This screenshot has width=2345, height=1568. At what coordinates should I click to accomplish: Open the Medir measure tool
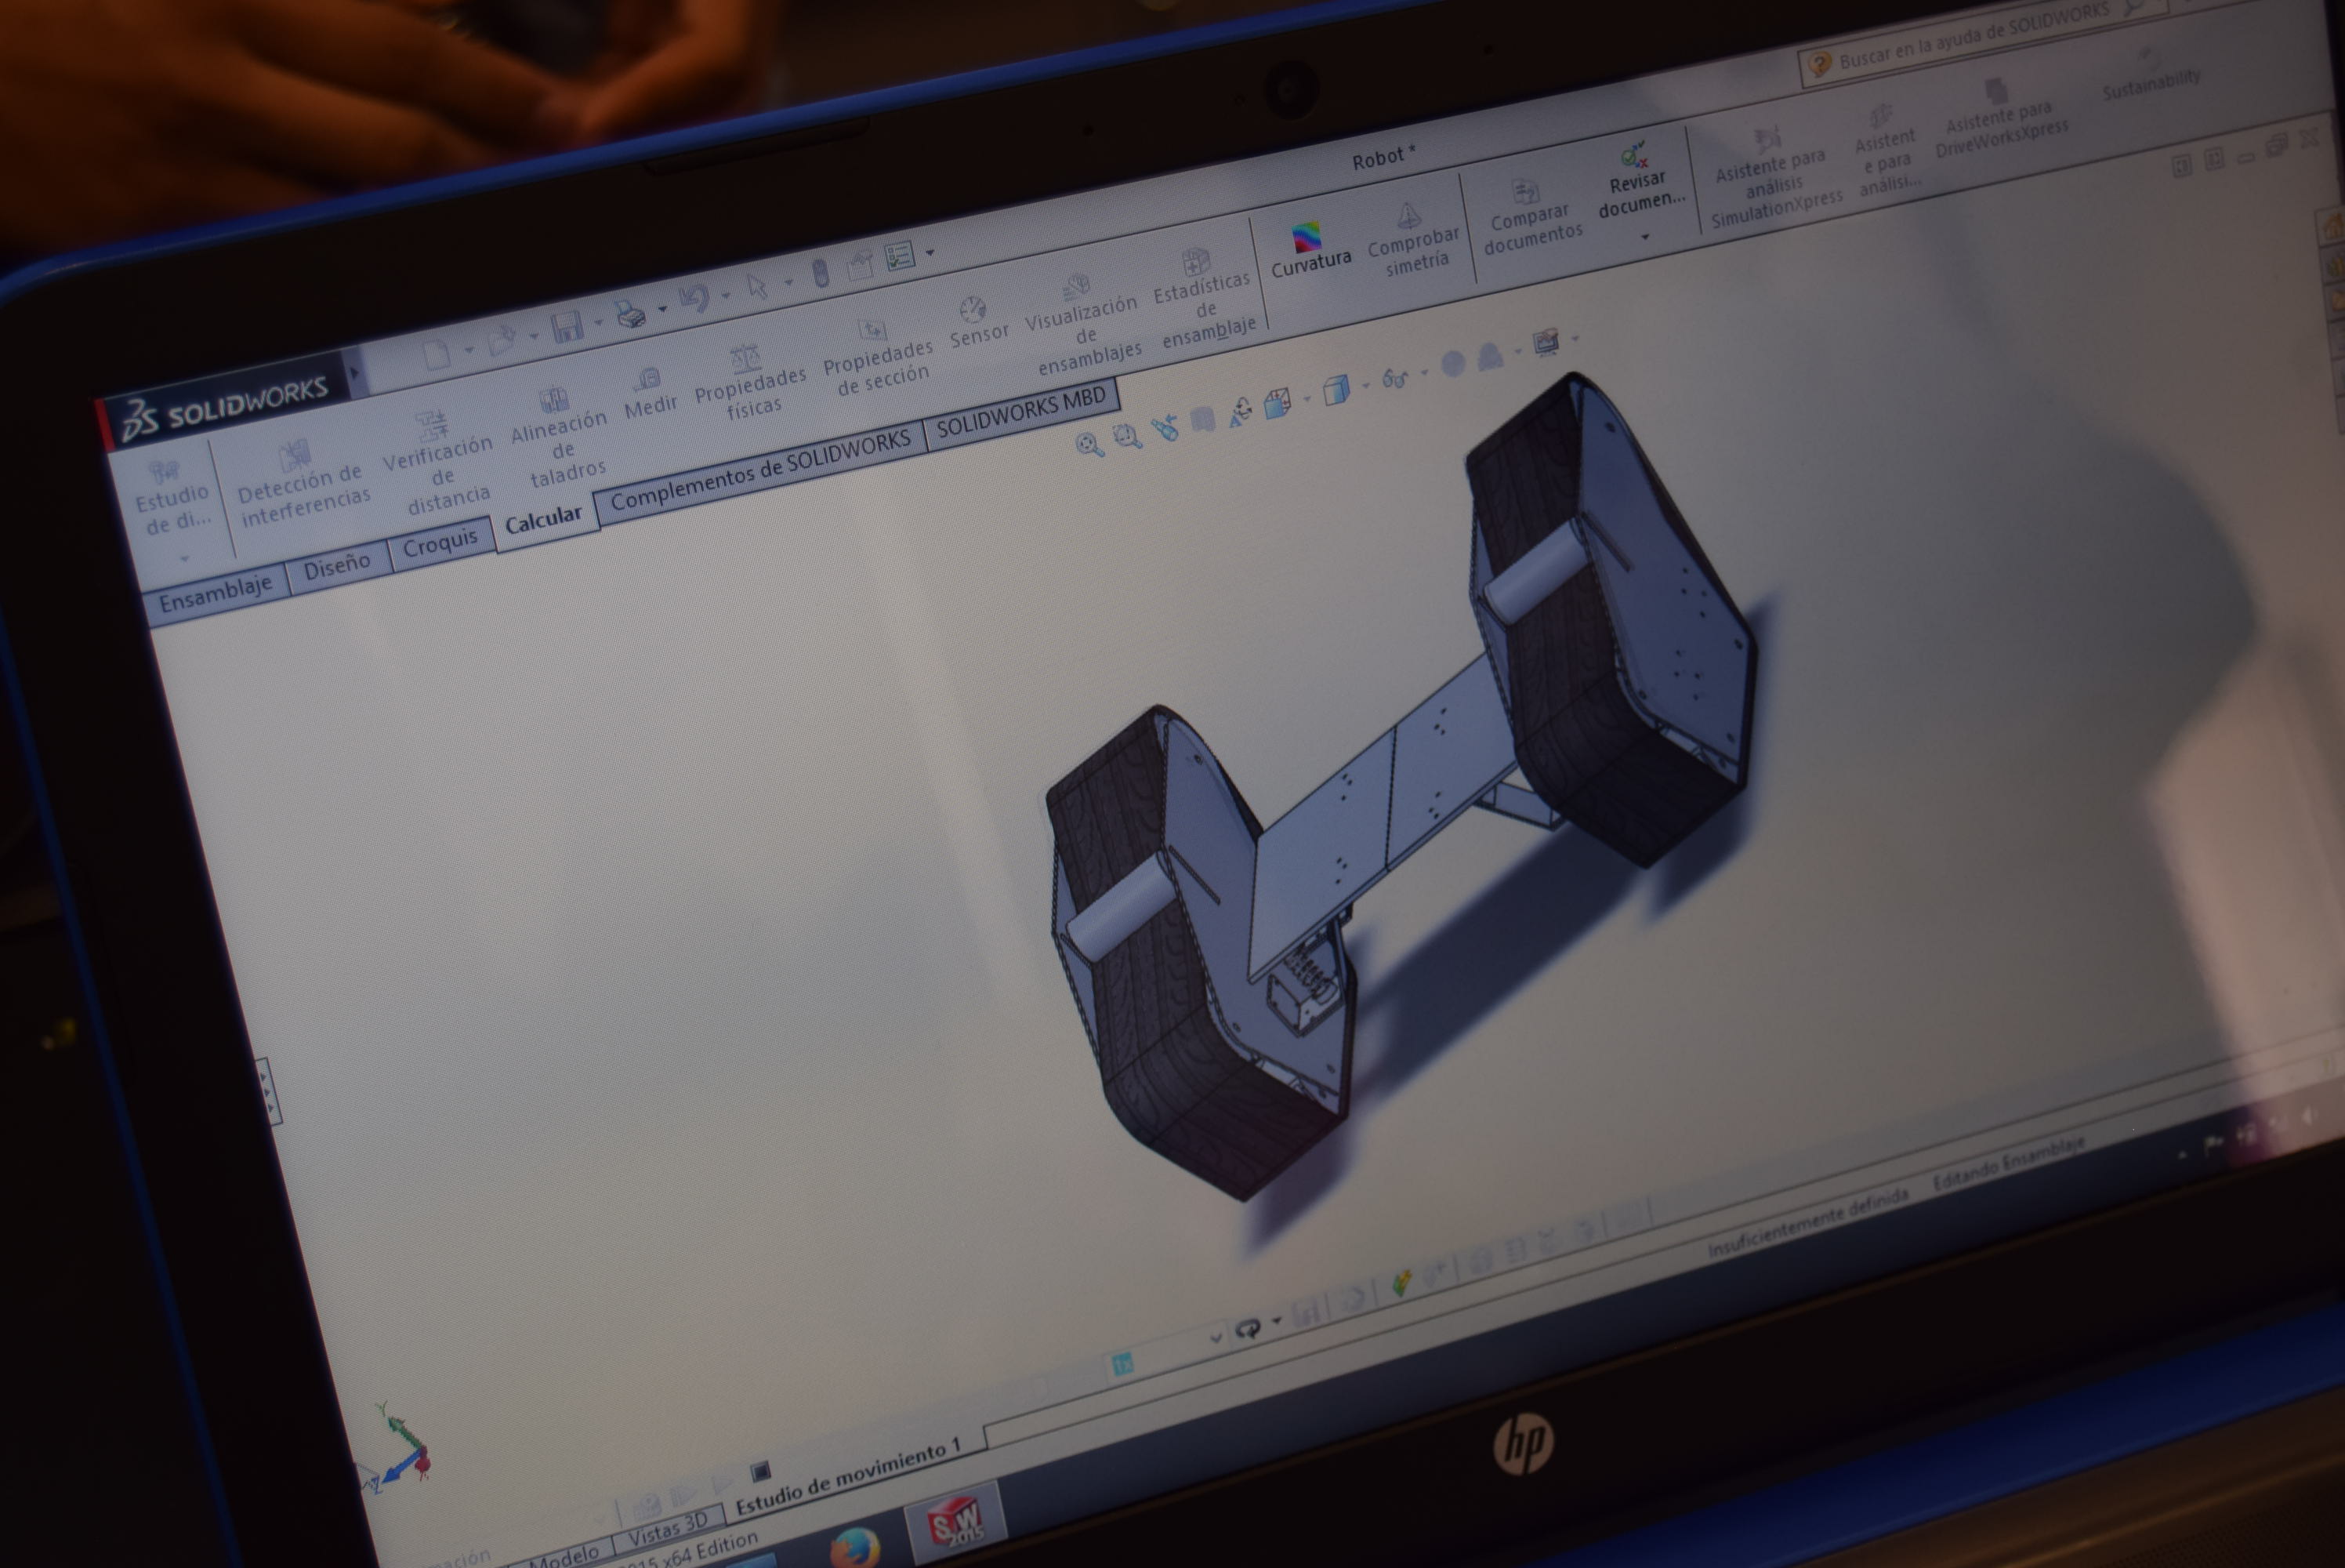point(649,391)
